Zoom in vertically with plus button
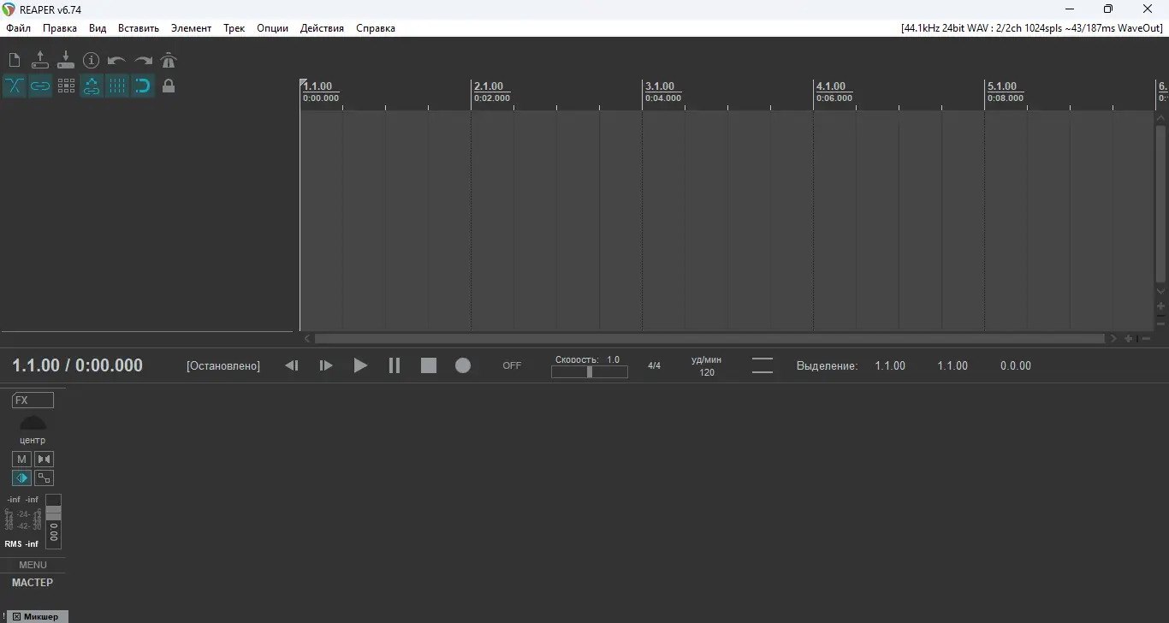 pos(1161,306)
